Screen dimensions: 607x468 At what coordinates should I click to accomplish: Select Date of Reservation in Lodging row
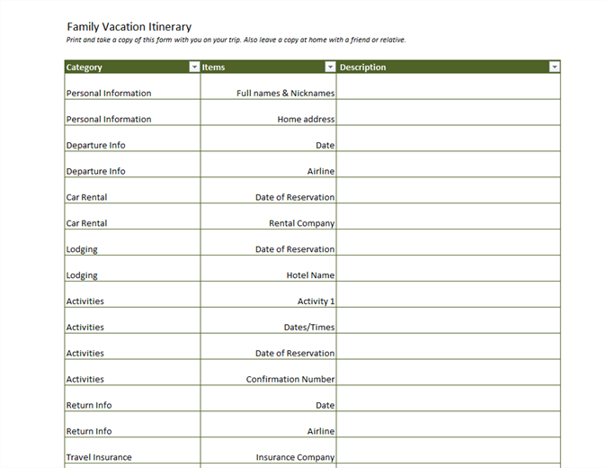(268, 242)
